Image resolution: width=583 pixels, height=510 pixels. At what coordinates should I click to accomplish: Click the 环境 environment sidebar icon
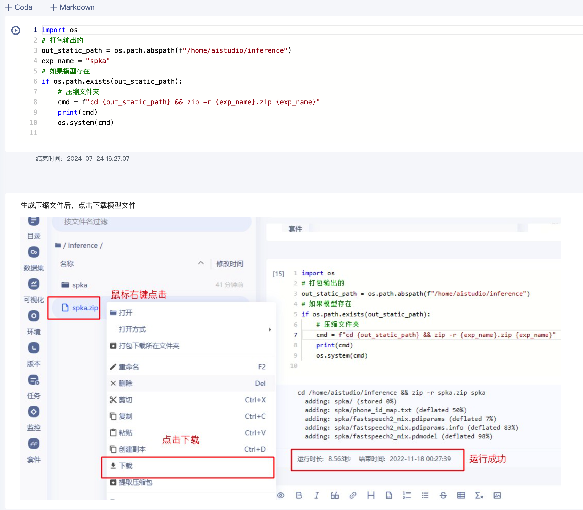point(34,316)
